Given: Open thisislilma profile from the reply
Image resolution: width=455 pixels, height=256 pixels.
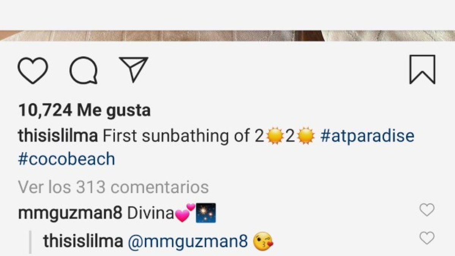Looking at the screenshot, I should coord(83,241).
